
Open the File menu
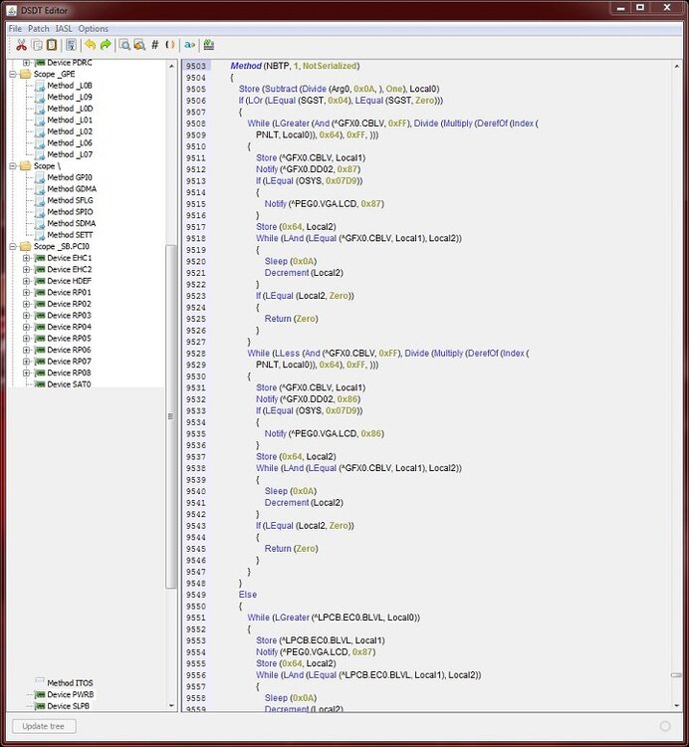click(15, 29)
